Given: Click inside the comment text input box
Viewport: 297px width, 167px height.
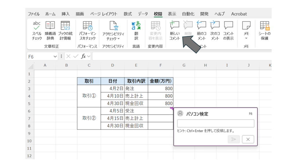Looking at the screenshot, I should 215,124.
